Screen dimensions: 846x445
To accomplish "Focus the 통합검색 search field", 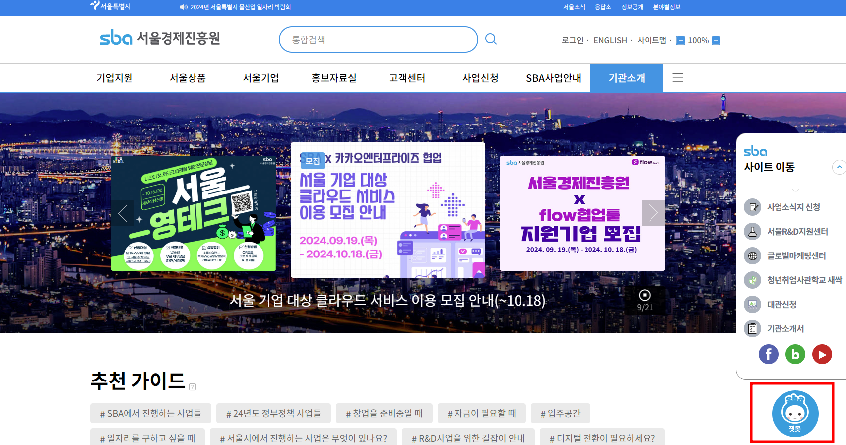I will (x=379, y=39).
